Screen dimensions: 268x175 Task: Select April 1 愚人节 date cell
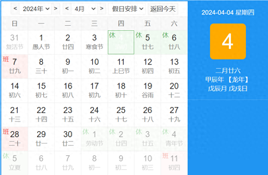pyautogui.click(x=41, y=42)
